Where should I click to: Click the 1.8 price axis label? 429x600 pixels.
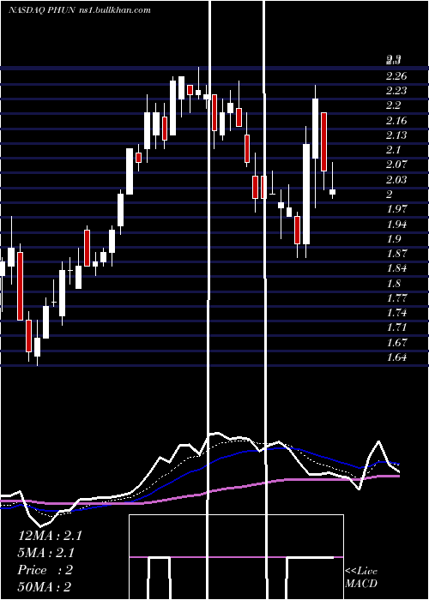393,283
